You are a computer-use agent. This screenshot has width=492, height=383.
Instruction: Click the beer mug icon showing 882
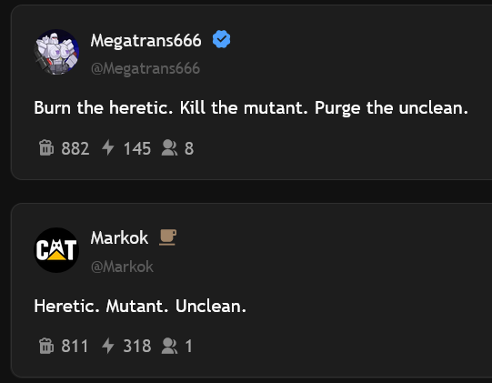pyautogui.click(x=46, y=147)
